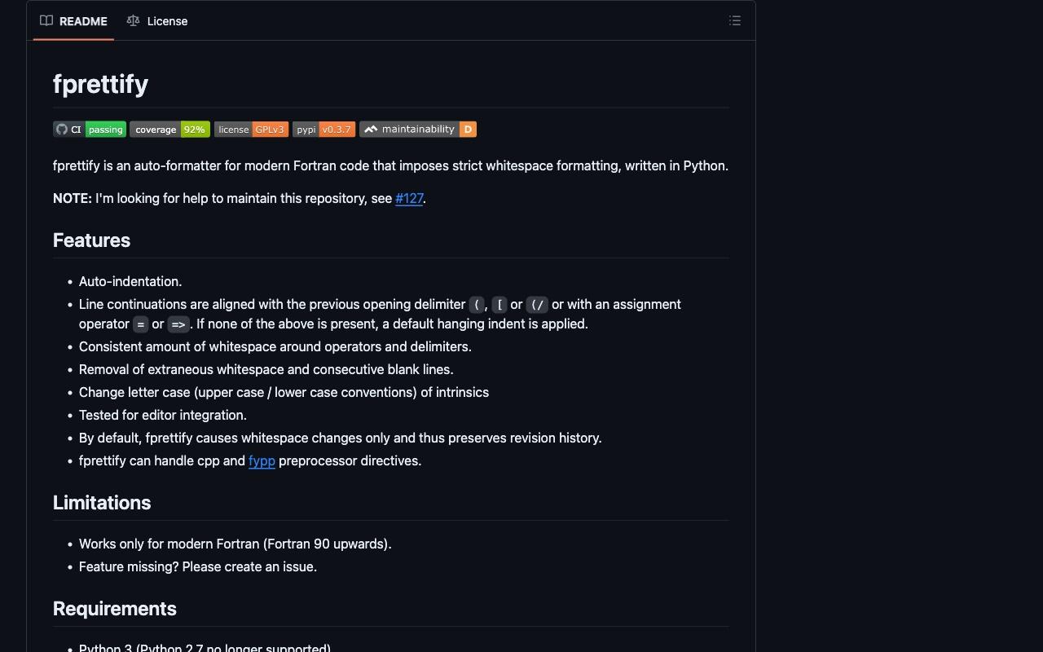Open the license GPLv3 badge

251,130
